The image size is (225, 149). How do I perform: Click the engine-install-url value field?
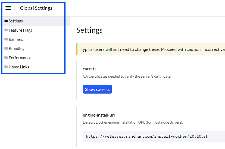coord(154,136)
